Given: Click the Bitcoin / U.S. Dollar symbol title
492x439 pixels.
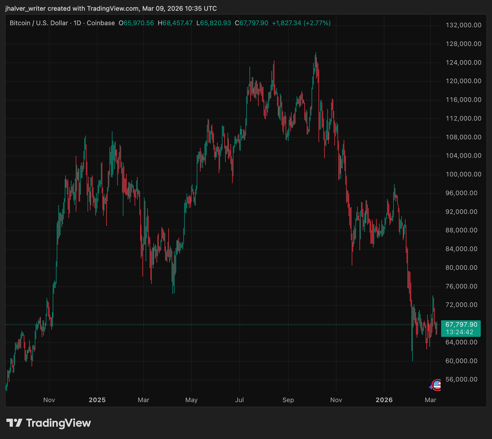Looking at the screenshot, I should pyautogui.click(x=39, y=23).
